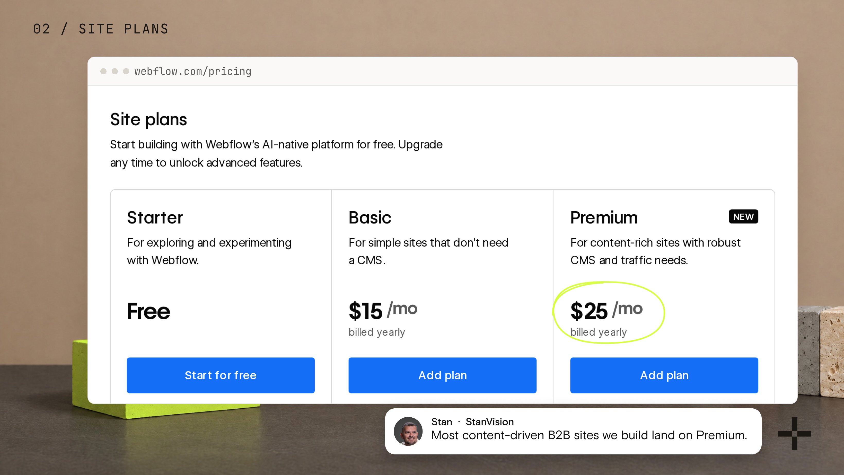Click Stan's quote about Premium

tap(589, 435)
